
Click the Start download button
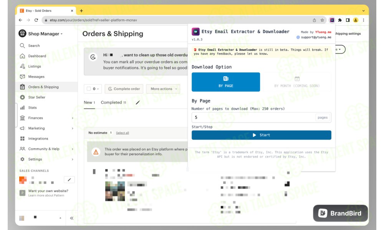coord(261,135)
